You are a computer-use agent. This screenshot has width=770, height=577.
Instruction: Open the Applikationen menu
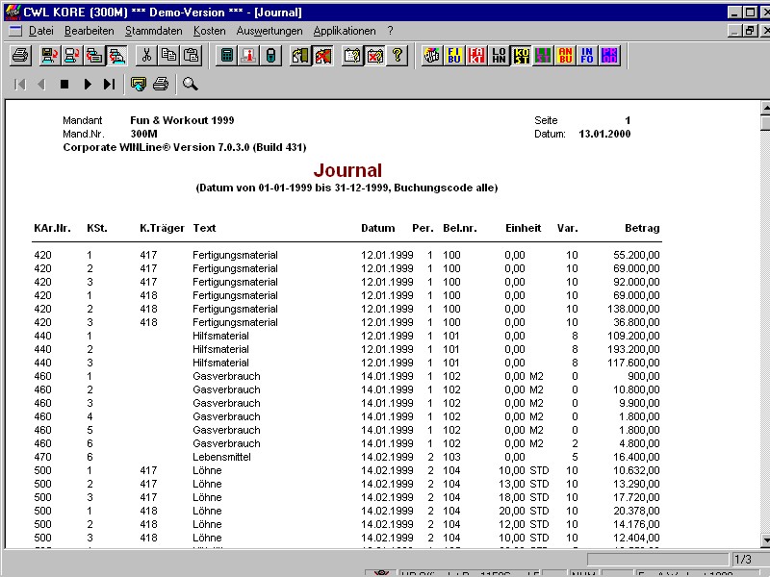point(345,31)
